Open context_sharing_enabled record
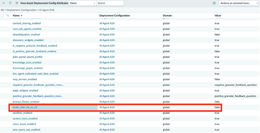Viewport: 260px width, 133px height. pos(27,23)
